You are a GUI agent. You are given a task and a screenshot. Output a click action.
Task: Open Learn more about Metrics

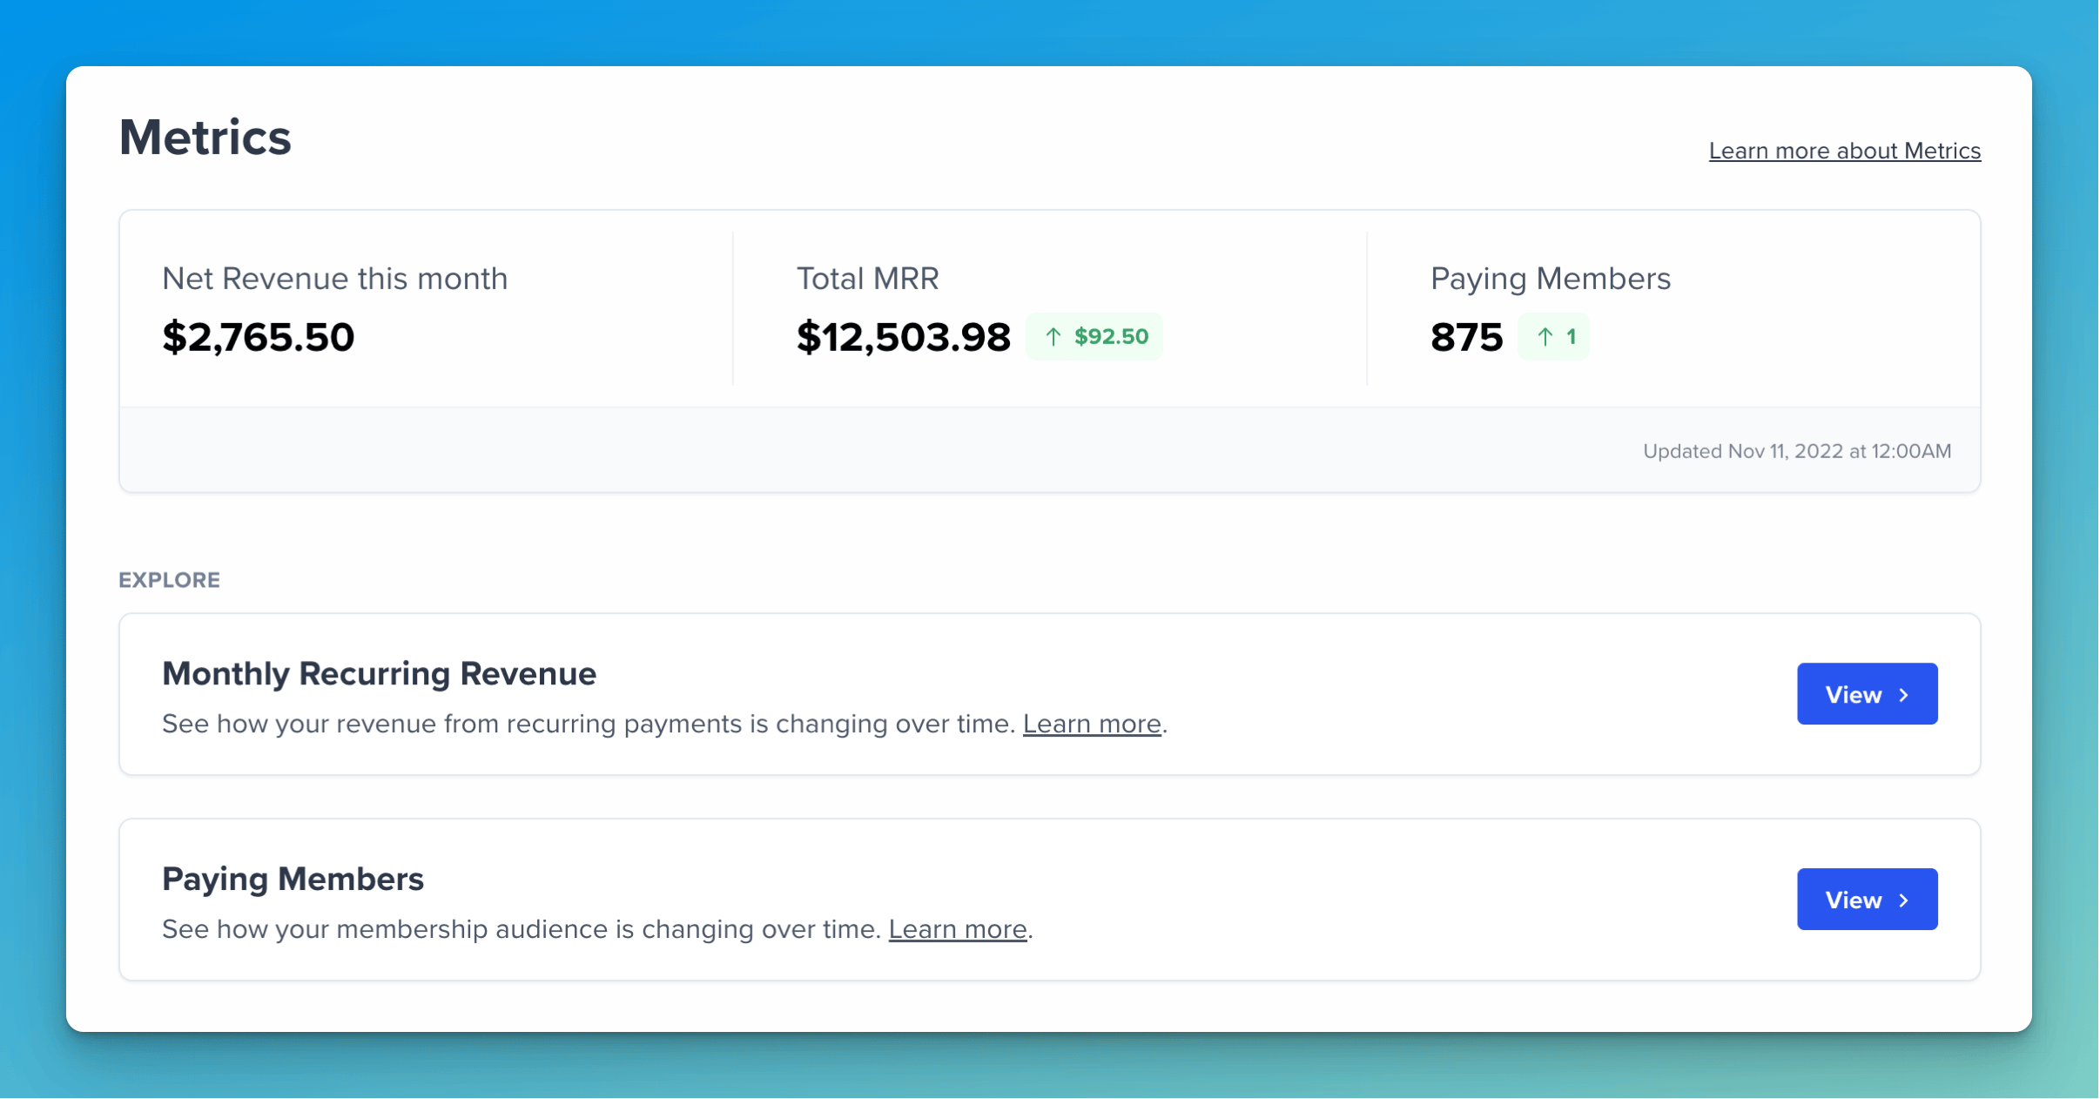[1845, 150]
